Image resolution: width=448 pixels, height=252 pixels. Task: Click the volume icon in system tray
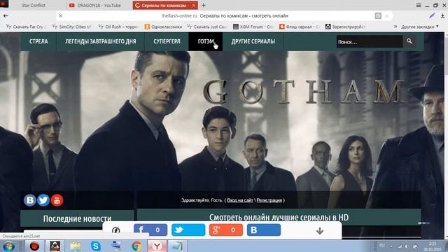(407, 246)
